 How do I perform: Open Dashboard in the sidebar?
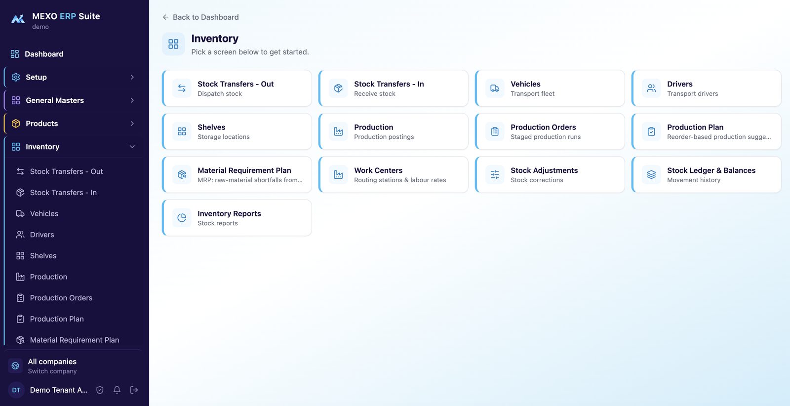74,54
